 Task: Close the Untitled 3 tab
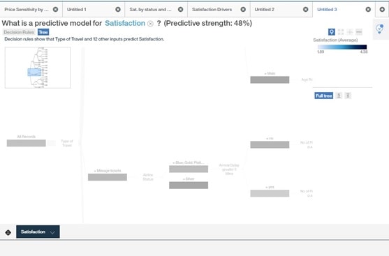click(x=368, y=10)
